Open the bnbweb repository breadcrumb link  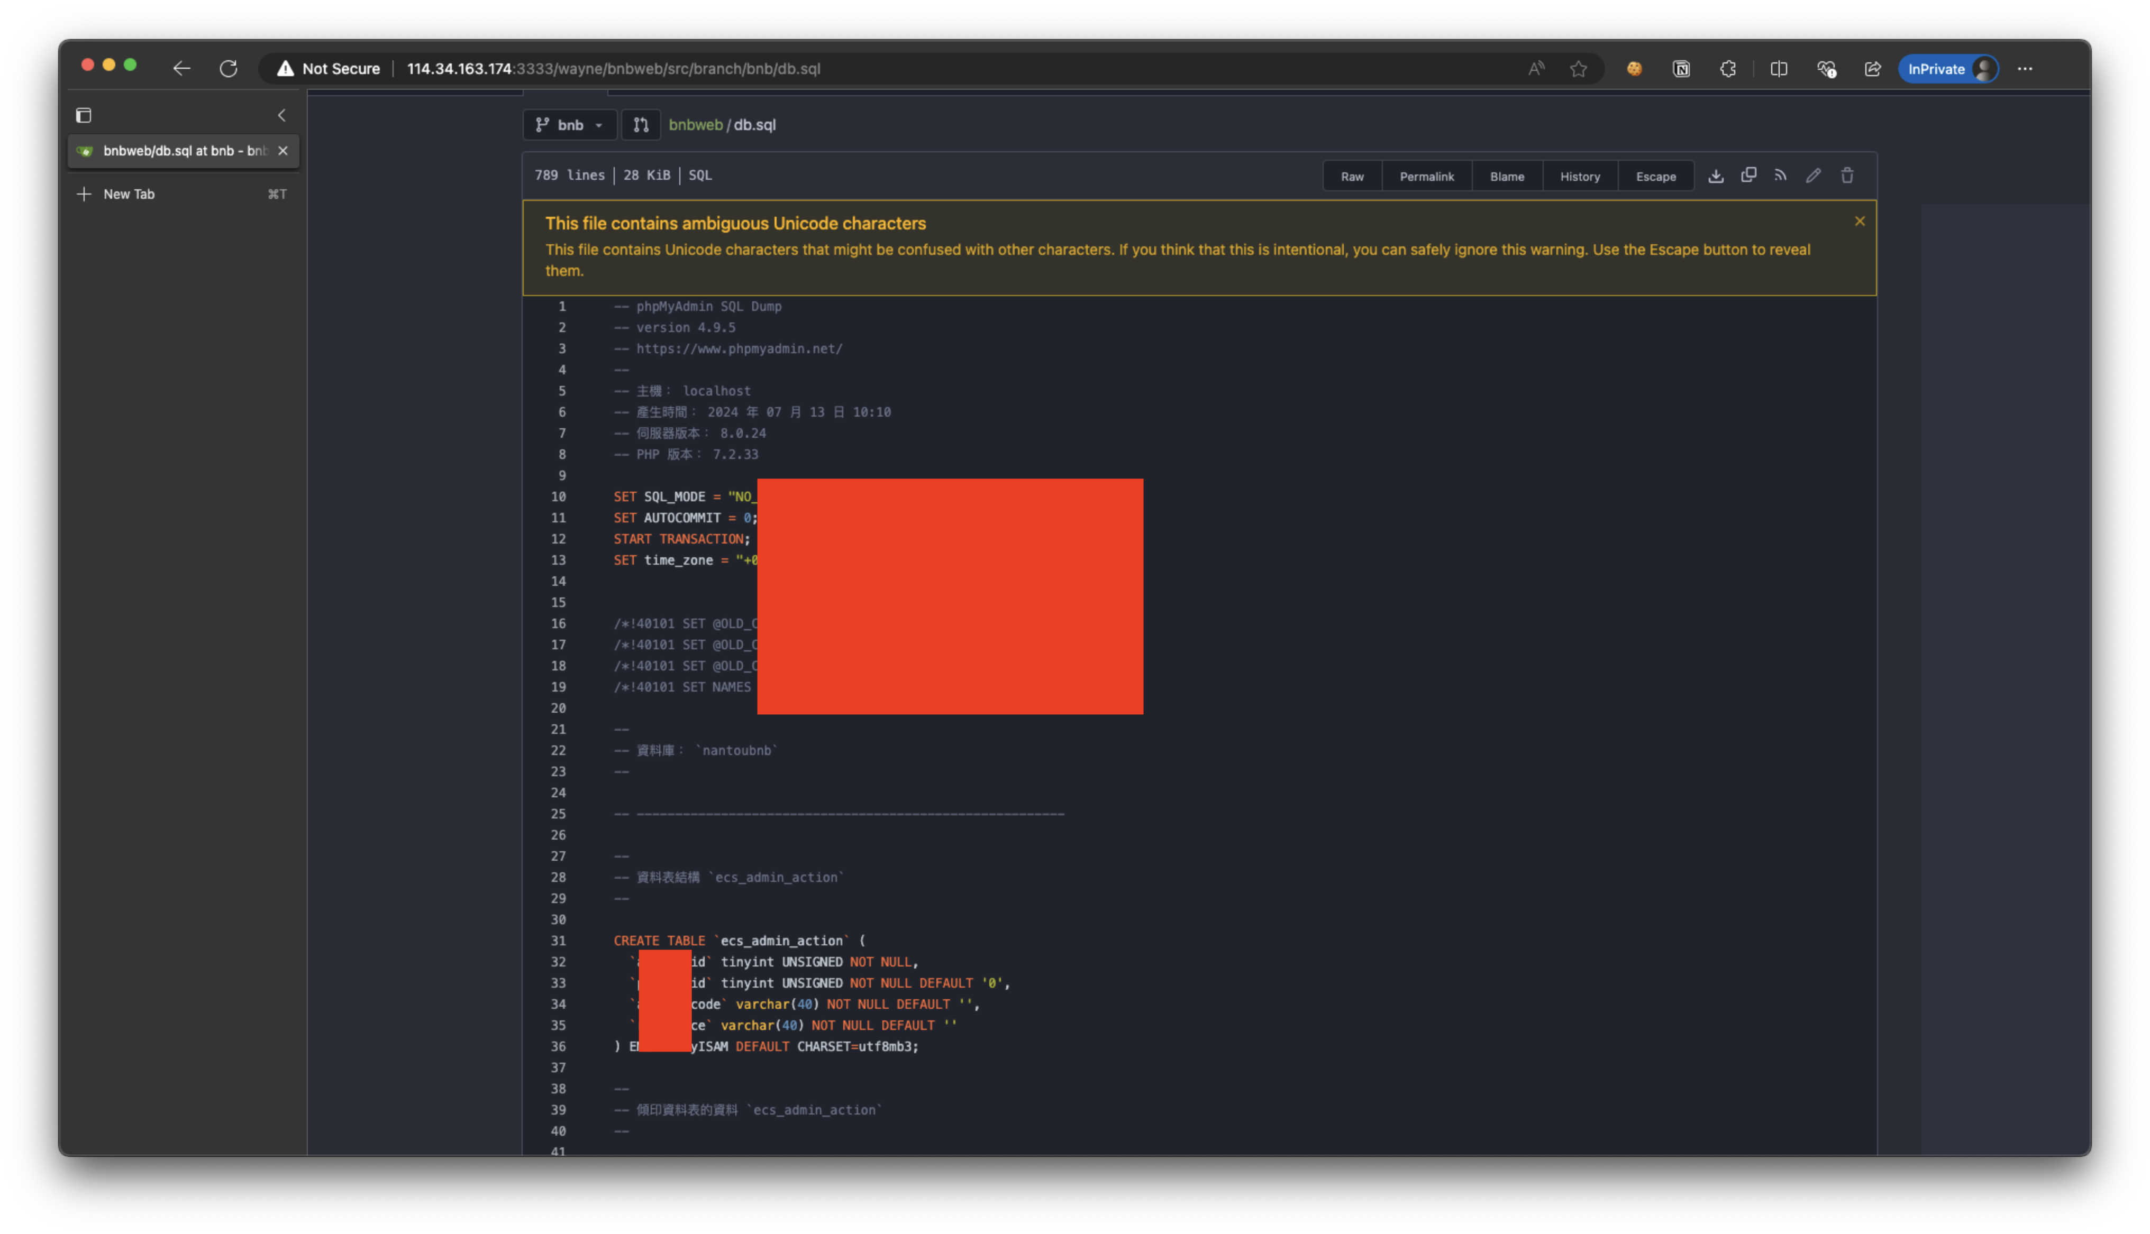point(695,125)
